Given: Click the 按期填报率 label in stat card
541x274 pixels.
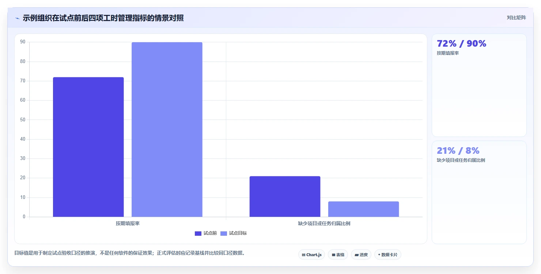Looking at the screenshot, I should (448, 53).
